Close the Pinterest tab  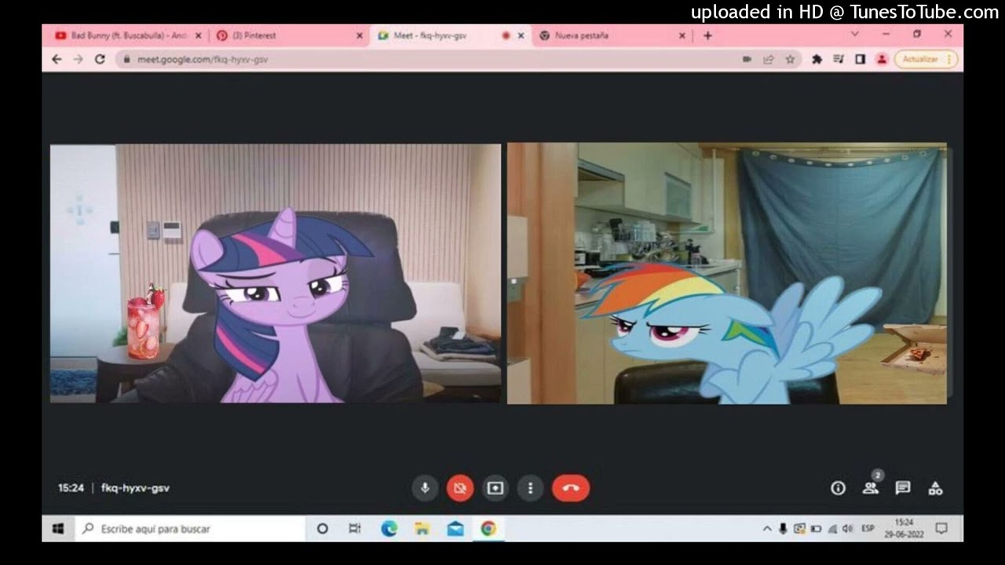tap(360, 35)
